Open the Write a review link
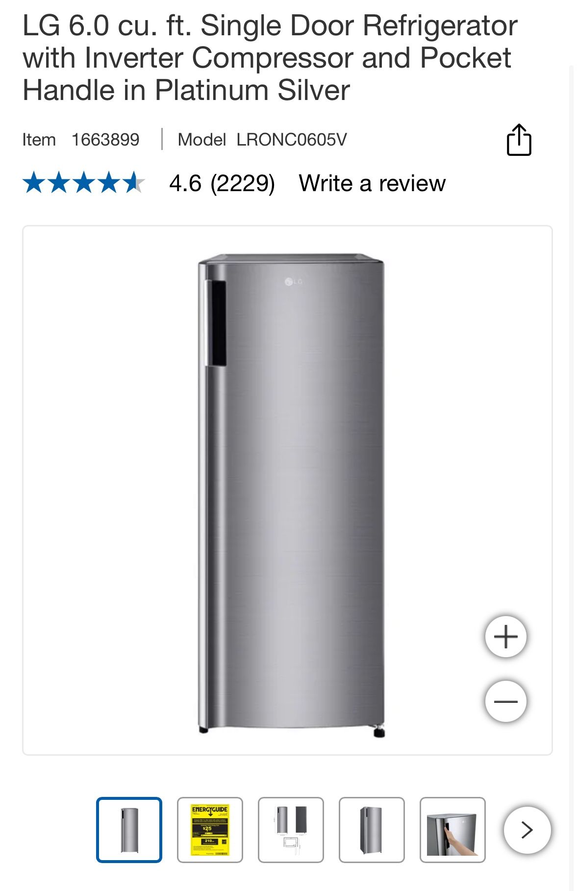 [x=372, y=183]
